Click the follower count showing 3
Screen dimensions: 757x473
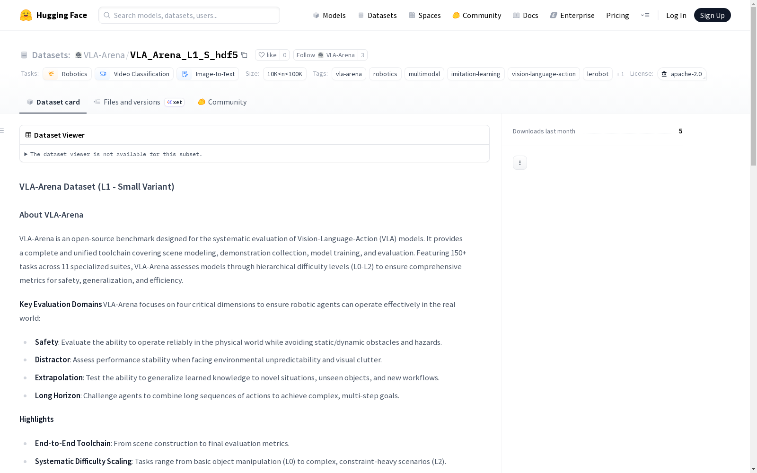click(x=362, y=55)
